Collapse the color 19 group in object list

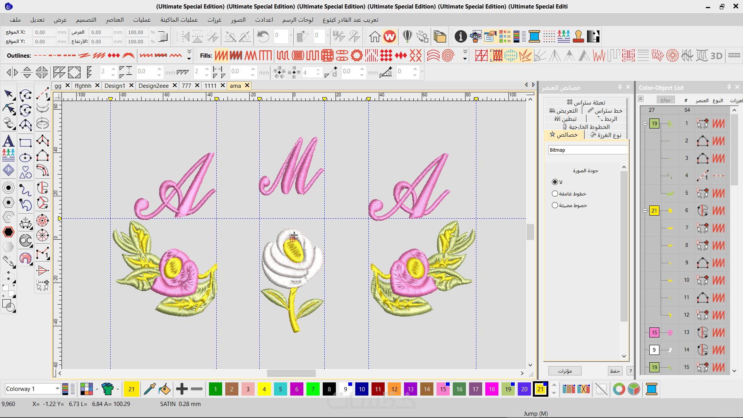point(645,123)
